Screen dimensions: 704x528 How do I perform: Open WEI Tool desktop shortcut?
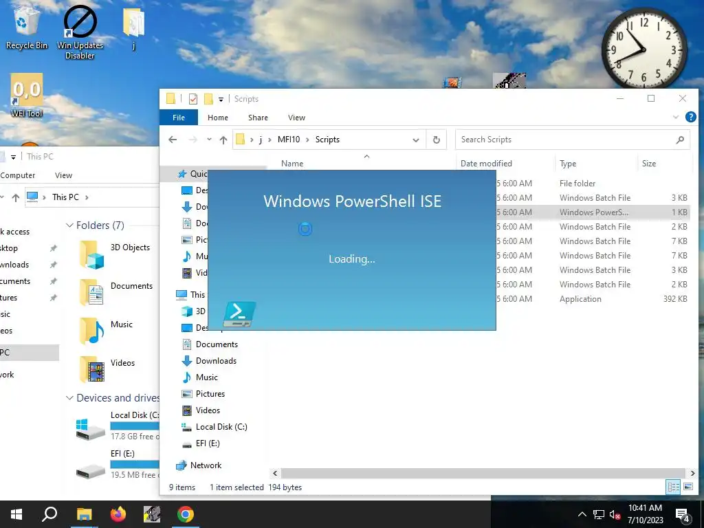pyautogui.click(x=27, y=95)
